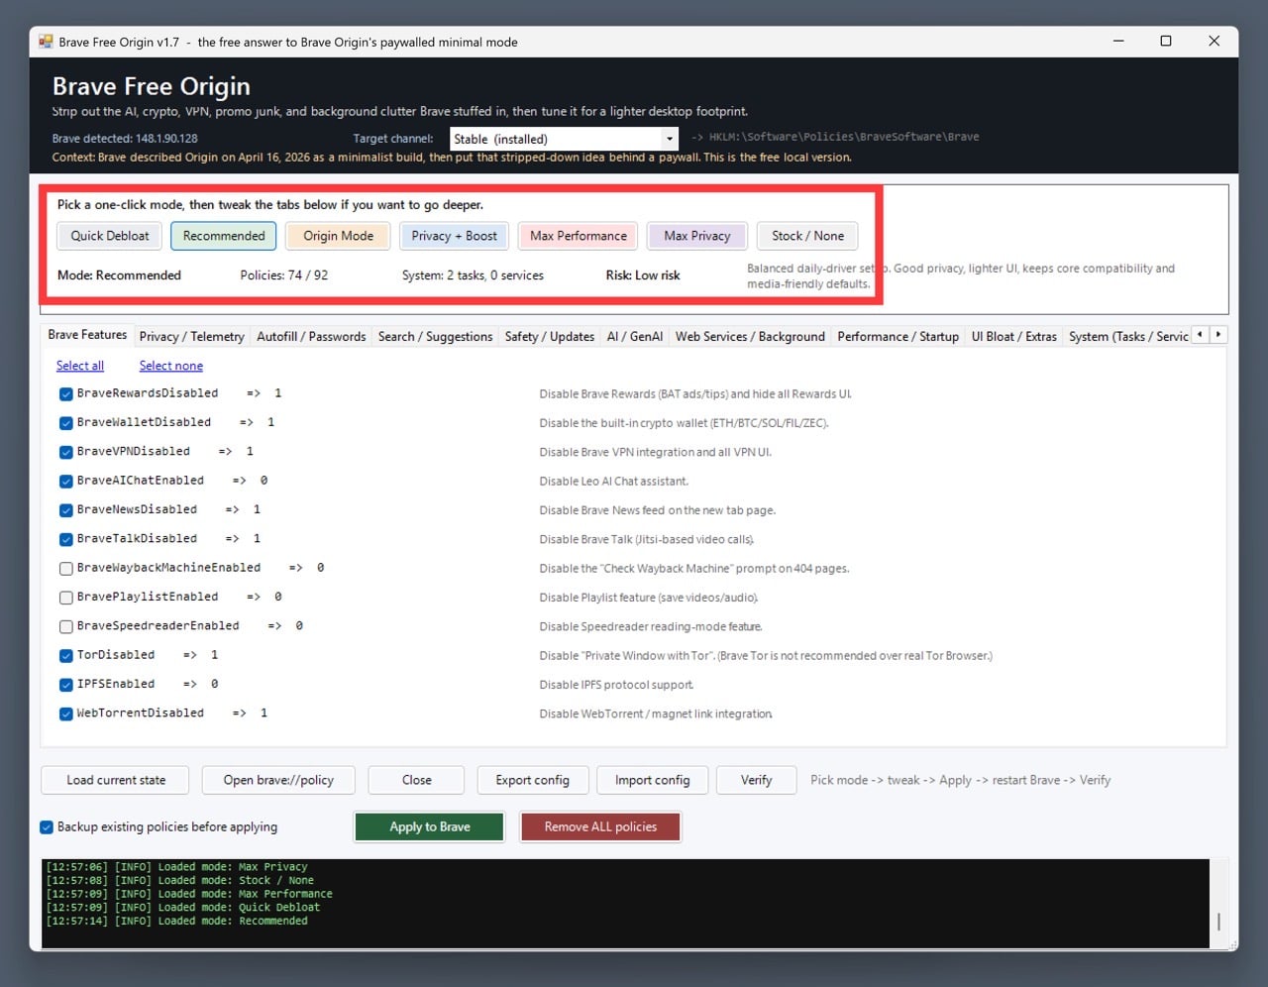Viewport: 1268px width, 987px height.
Task: Toggle the BraveWalletDisabled checkbox
Action: point(65,423)
